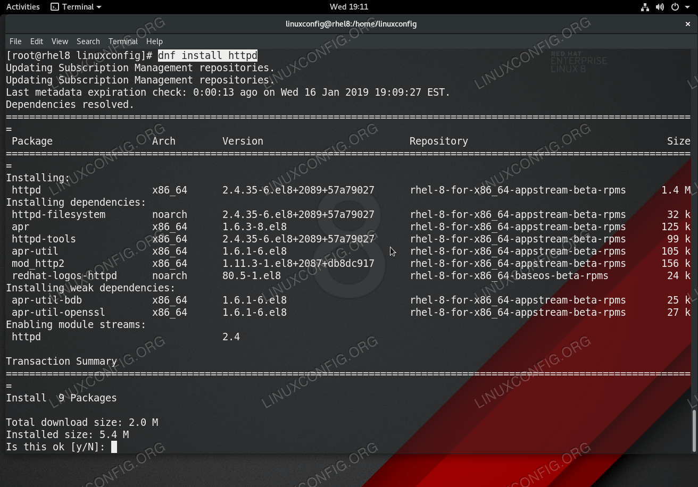Click the Installing weak dependencies: heading
This screenshot has height=487, width=698.
click(90, 288)
